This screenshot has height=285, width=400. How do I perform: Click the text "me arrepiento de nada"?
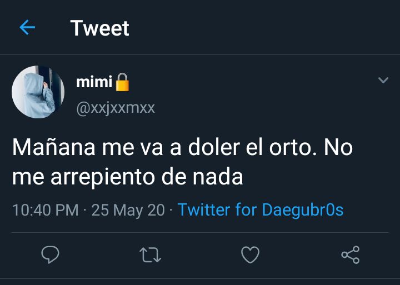point(128,177)
